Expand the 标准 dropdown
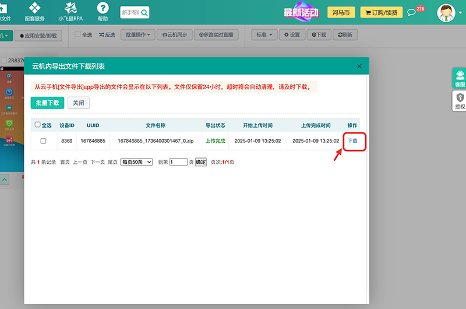This screenshot has width=466, height=309. point(264,35)
